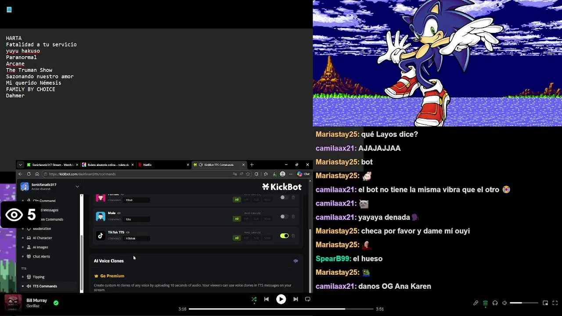
Task: Open Moderation in KickBot sidebar
Action: click(x=42, y=229)
